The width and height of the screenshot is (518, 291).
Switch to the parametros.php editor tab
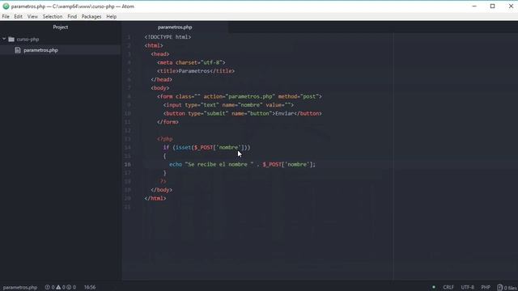175,27
